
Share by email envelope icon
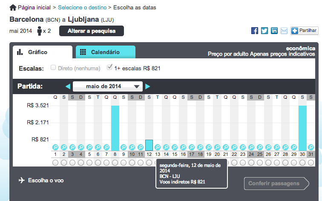pyautogui.click(x=284, y=31)
